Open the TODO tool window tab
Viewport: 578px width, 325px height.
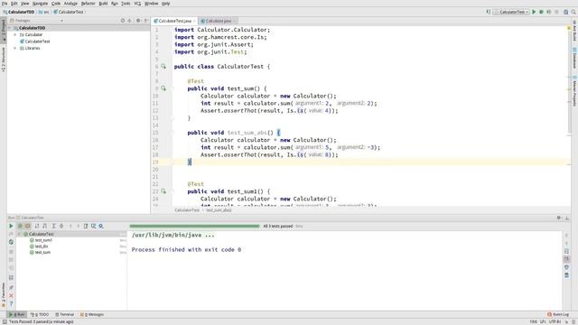40,314
